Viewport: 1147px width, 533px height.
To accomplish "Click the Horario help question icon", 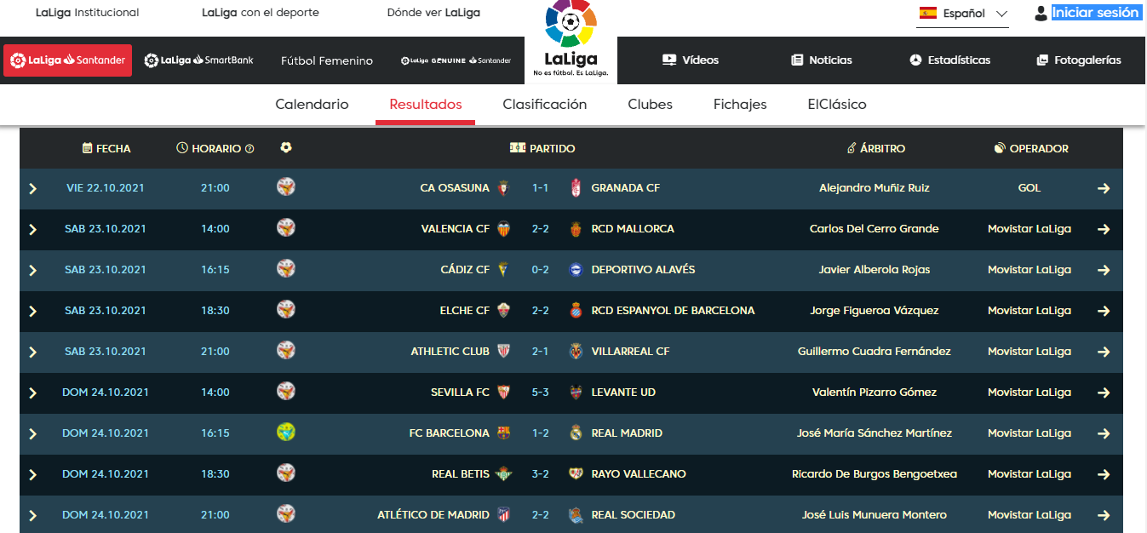I will (249, 149).
